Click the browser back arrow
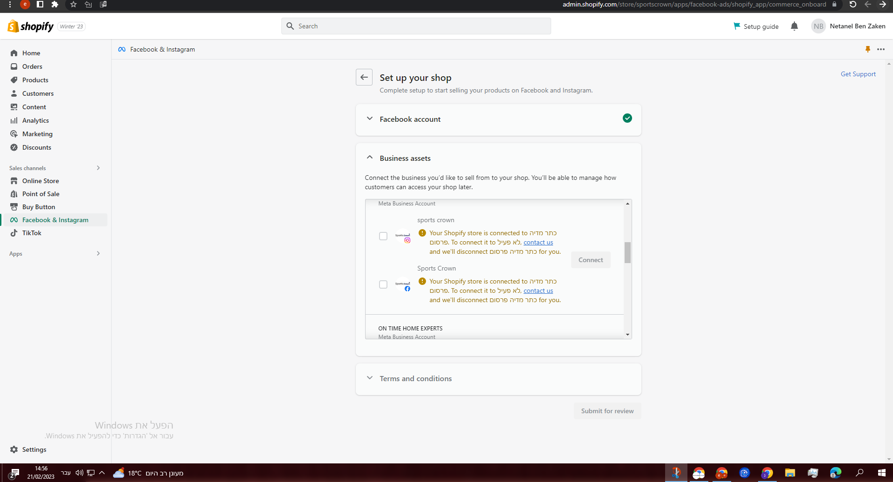Image resolution: width=893 pixels, height=482 pixels. tap(868, 5)
